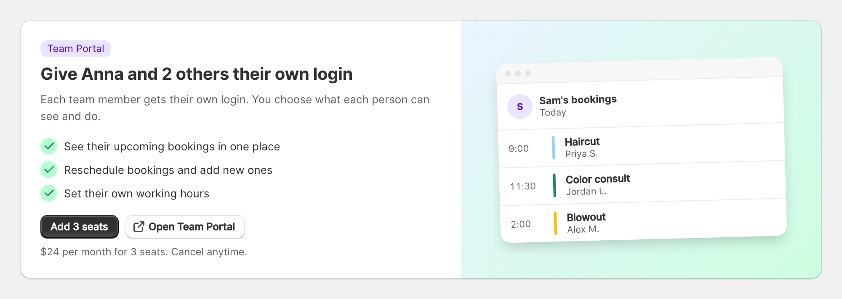Click the green color bar beside Color consult
The height and width of the screenshot is (299, 842).
tap(554, 185)
